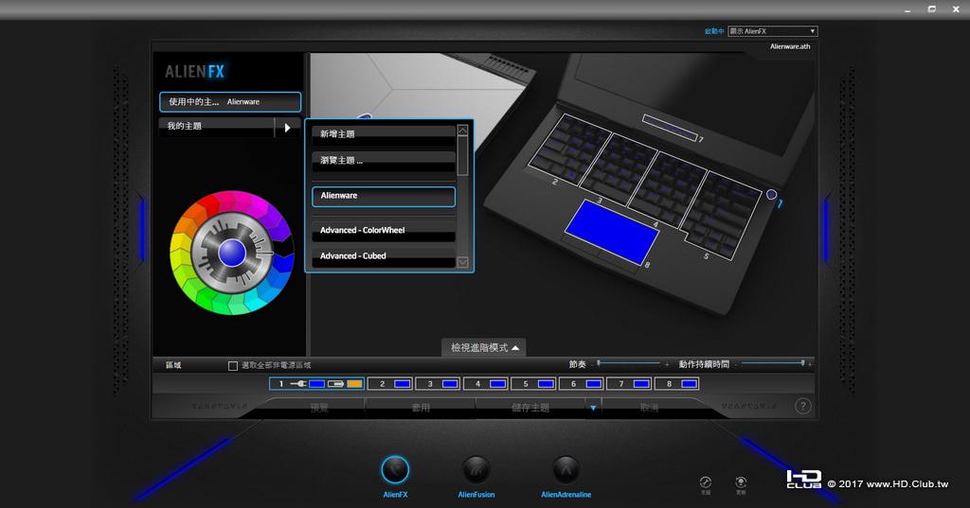The height and width of the screenshot is (508, 970).
Task: Expand 檢視進階模式 advanced view
Action: [x=484, y=348]
